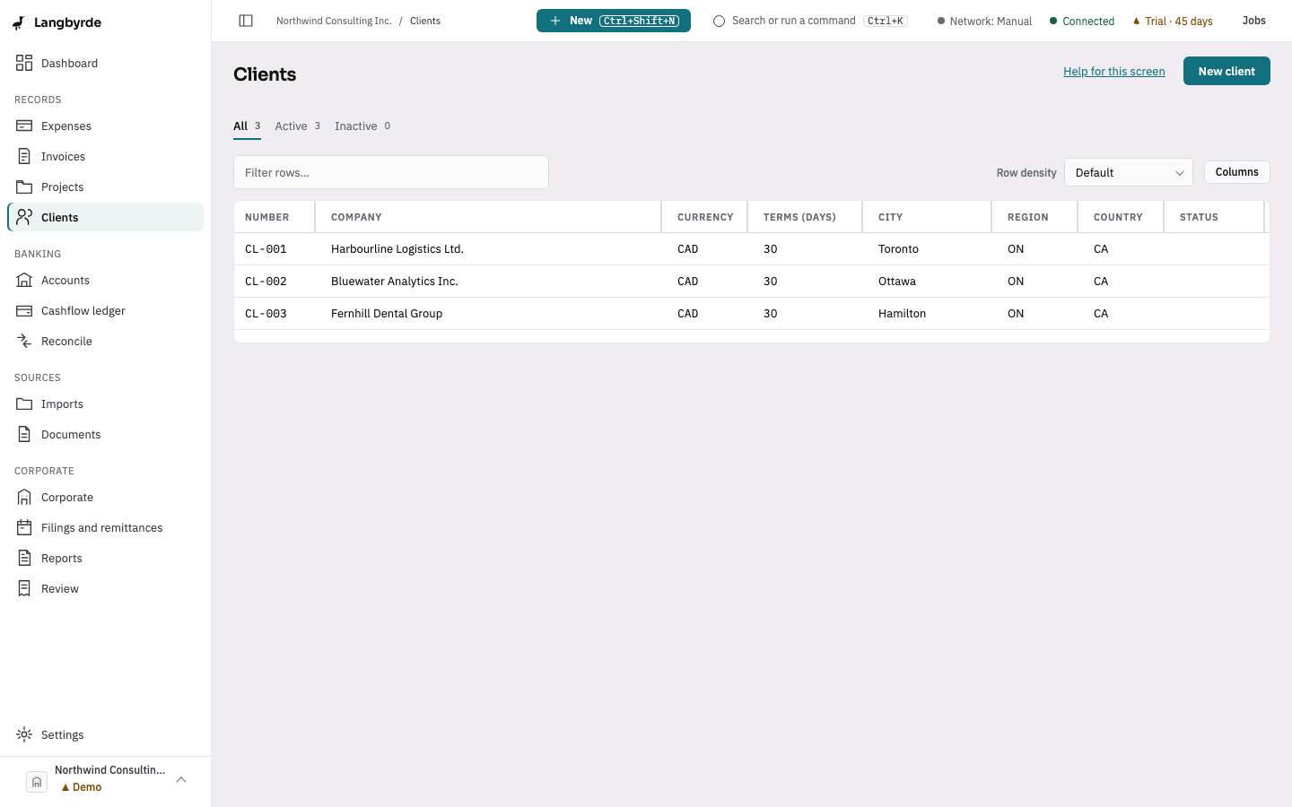Screen dimensions: 1292x807
Task: Open the Bluewater Analytics Inc. client row
Action: point(752,282)
